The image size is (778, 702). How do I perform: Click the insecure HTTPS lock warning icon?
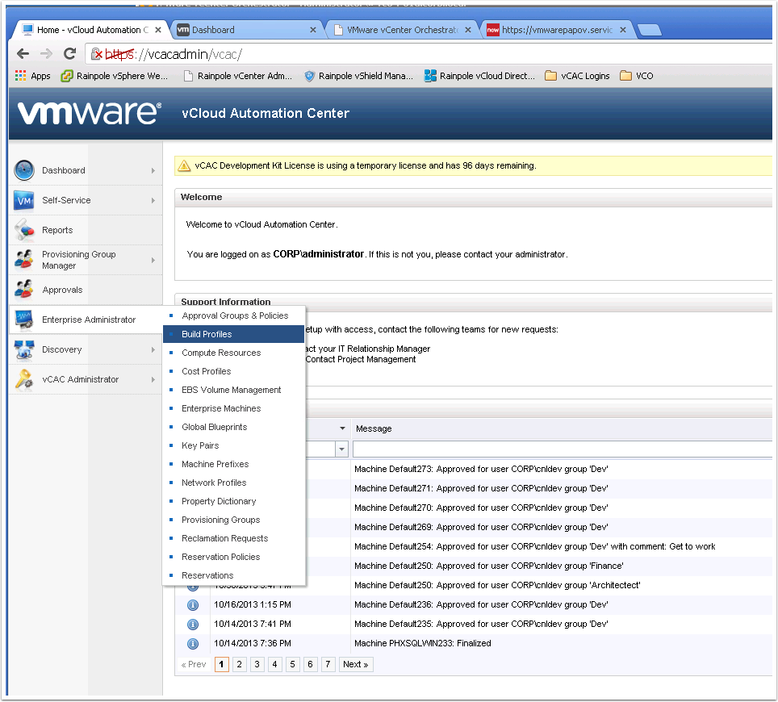97,54
